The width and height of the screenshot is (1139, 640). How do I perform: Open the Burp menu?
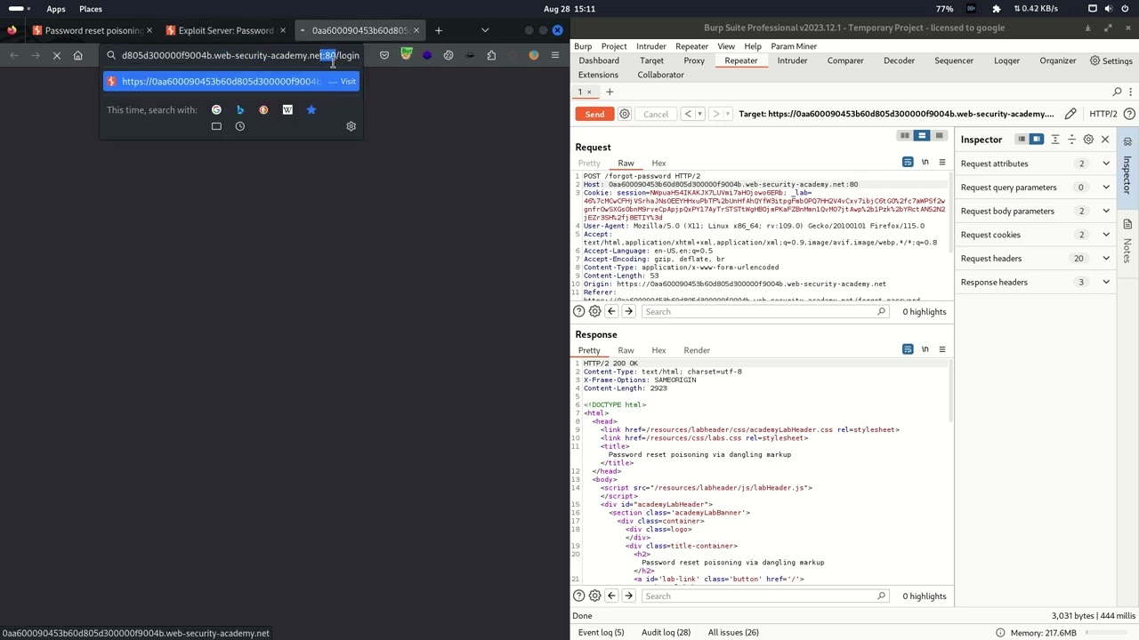[x=583, y=46]
